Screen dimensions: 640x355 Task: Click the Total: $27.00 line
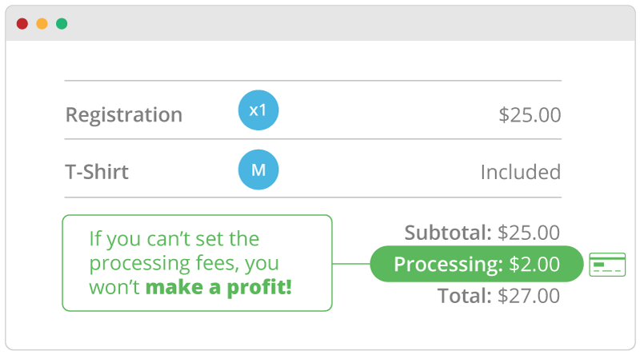click(498, 296)
